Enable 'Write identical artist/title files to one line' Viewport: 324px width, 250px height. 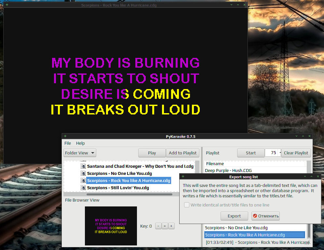click(x=187, y=205)
